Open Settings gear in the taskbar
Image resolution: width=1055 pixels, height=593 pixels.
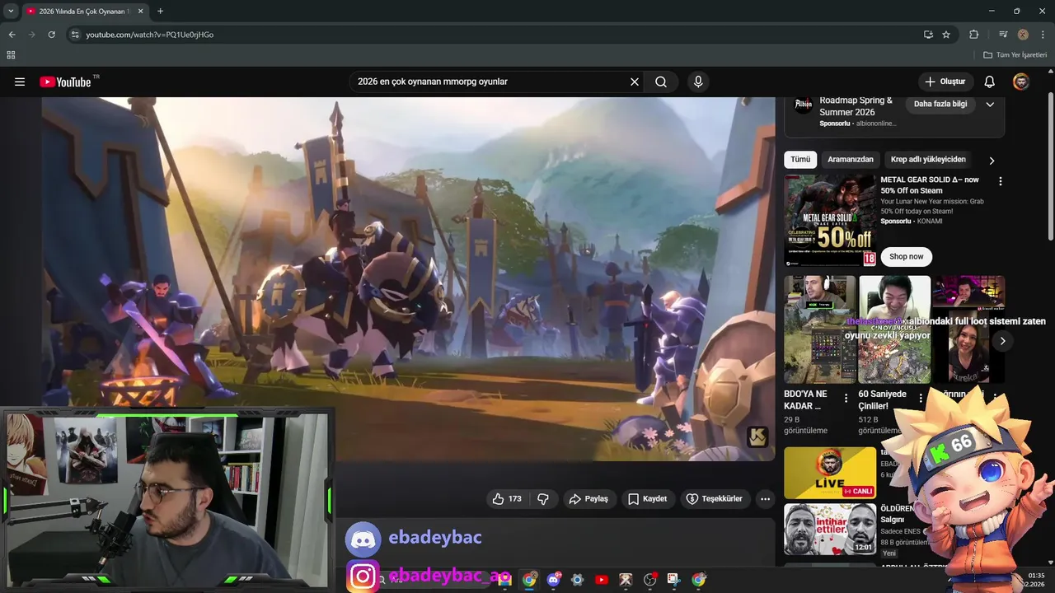pyautogui.click(x=577, y=580)
